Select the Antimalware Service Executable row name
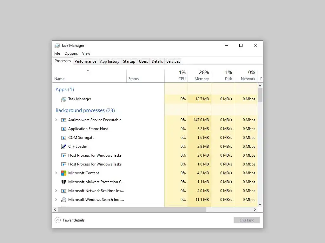The height and width of the screenshot is (243, 325). 95,120
